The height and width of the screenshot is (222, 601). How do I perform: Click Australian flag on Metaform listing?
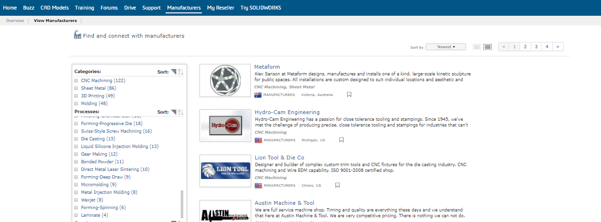point(258,95)
